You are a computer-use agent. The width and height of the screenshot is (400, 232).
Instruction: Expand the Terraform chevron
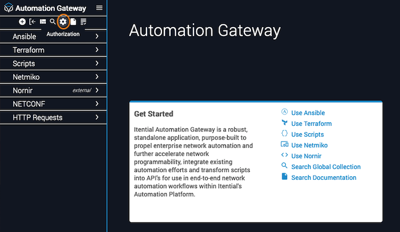tap(97, 50)
